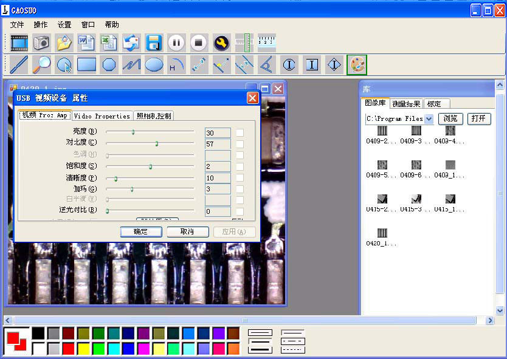Click the 确定 button in the dialog
This screenshot has width=507, height=359.
[141, 231]
